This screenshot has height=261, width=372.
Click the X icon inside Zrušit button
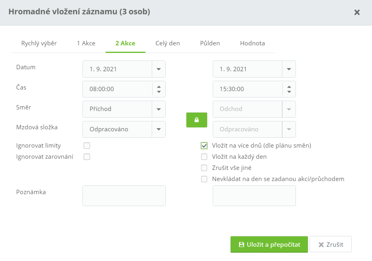[x=320, y=244]
